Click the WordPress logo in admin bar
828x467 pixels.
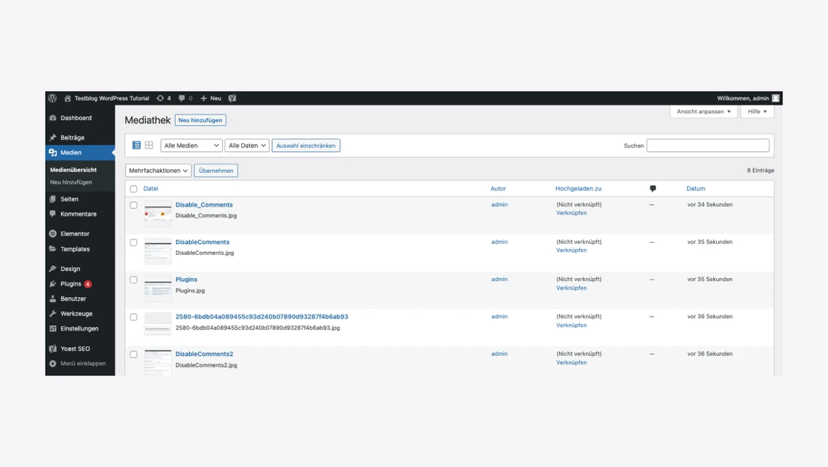click(x=52, y=98)
